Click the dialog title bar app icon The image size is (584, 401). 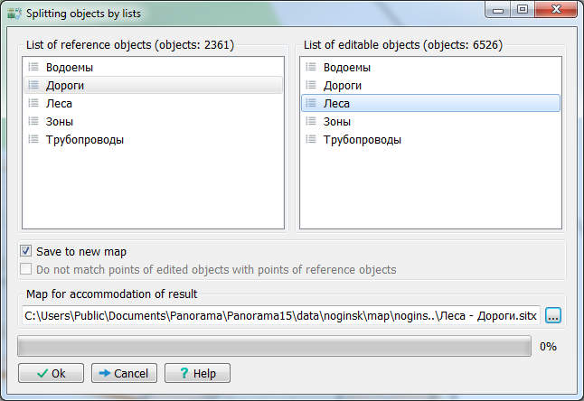tap(13, 12)
